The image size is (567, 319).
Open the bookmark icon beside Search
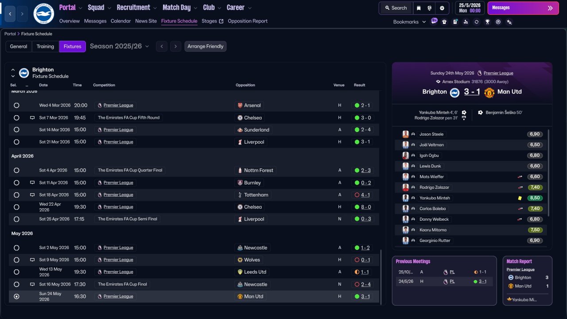pyautogui.click(x=419, y=8)
